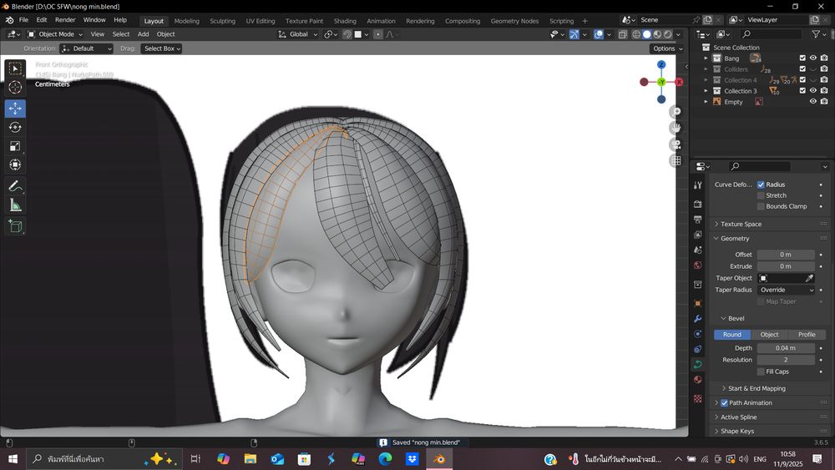The image size is (835, 470).
Task: Toggle visibility of Bang collection
Action: tap(812, 58)
